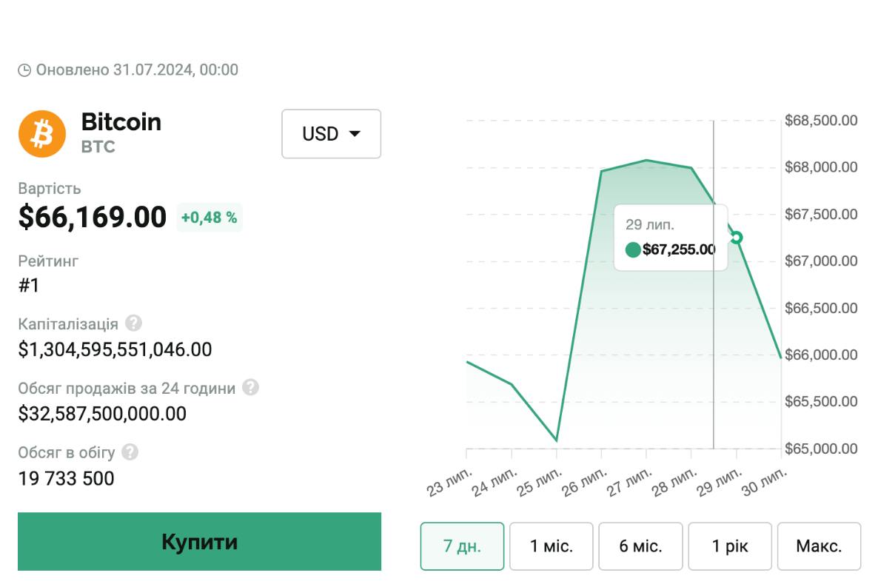Click question mark beside Обсяг продажів за 24 години
This screenshot has width=878, height=584.
click(x=251, y=388)
